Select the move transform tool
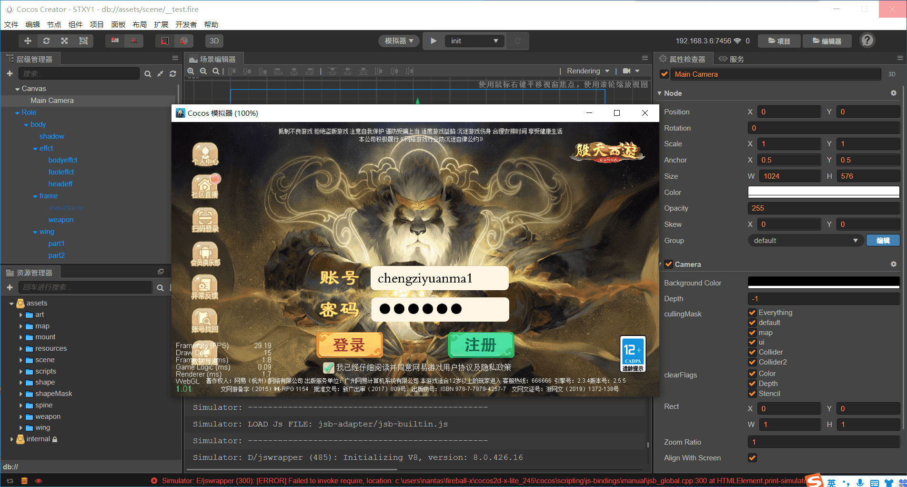The height and width of the screenshot is (487, 907). (28, 41)
